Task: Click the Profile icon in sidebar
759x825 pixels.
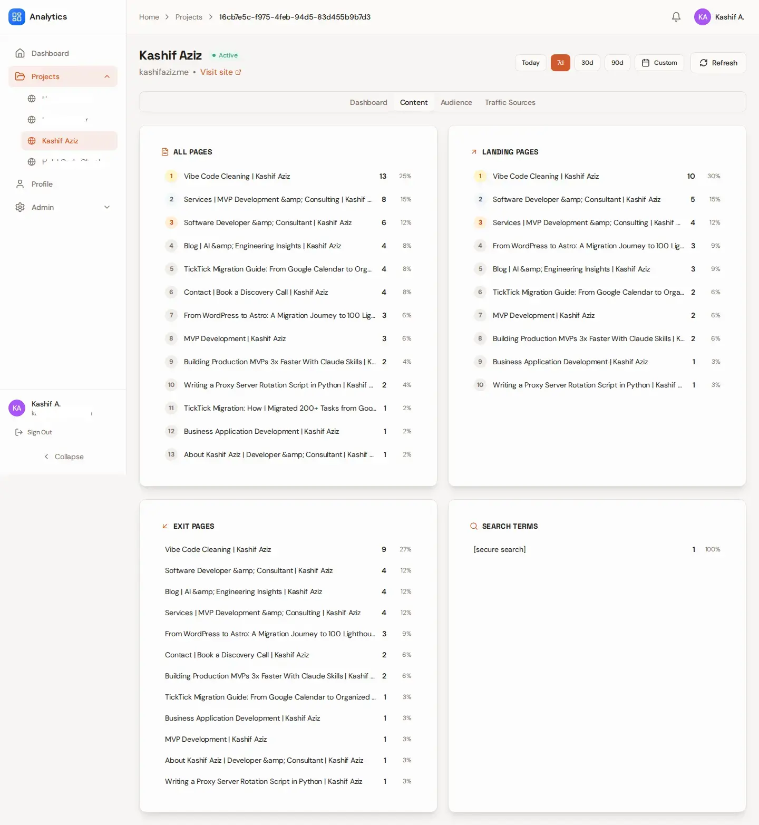Action: pyautogui.click(x=20, y=183)
